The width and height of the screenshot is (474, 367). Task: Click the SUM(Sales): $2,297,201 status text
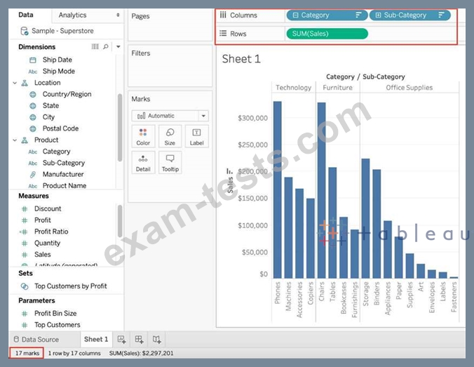pyautogui.click(x=141, y=353)
